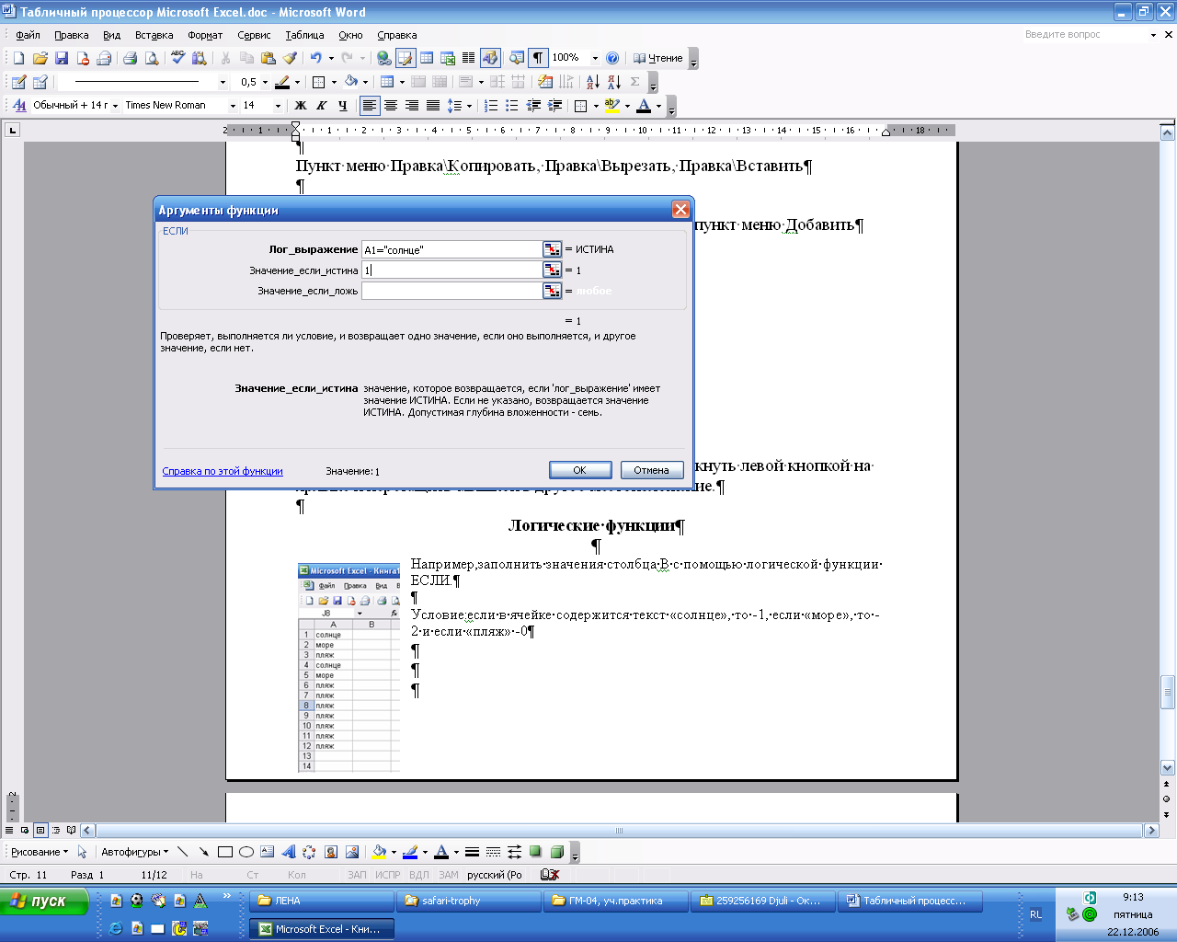Click the Введите вопрос help box
Viewport: 1177px width, 942px height.
pos(1085,34)
